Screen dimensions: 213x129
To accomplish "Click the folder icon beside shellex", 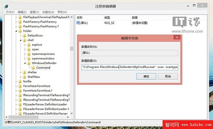I will 24,72.
